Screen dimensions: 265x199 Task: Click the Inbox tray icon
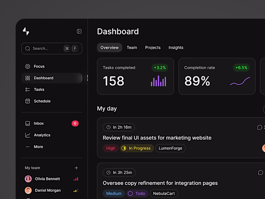28,123
